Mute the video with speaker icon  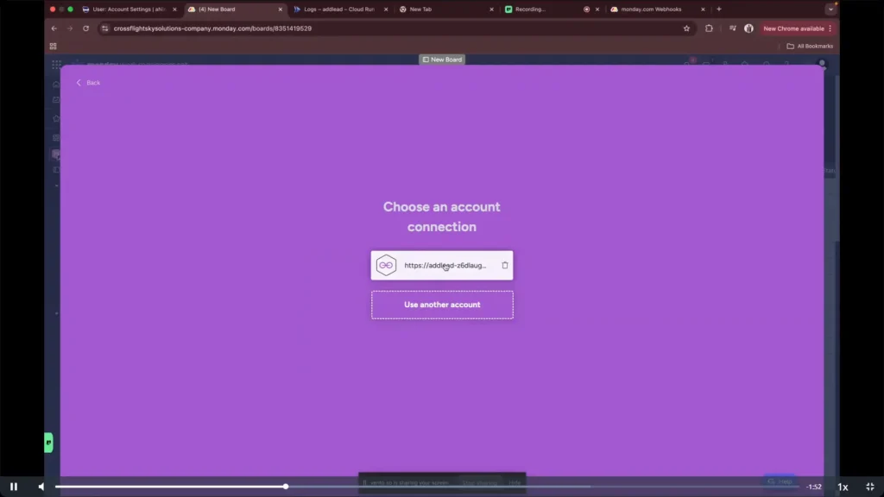click(41, 487)
